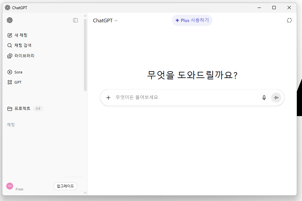Start voice mode with the waveform button
This screenshot has height=201, width=302.
[x=276, y=98]
